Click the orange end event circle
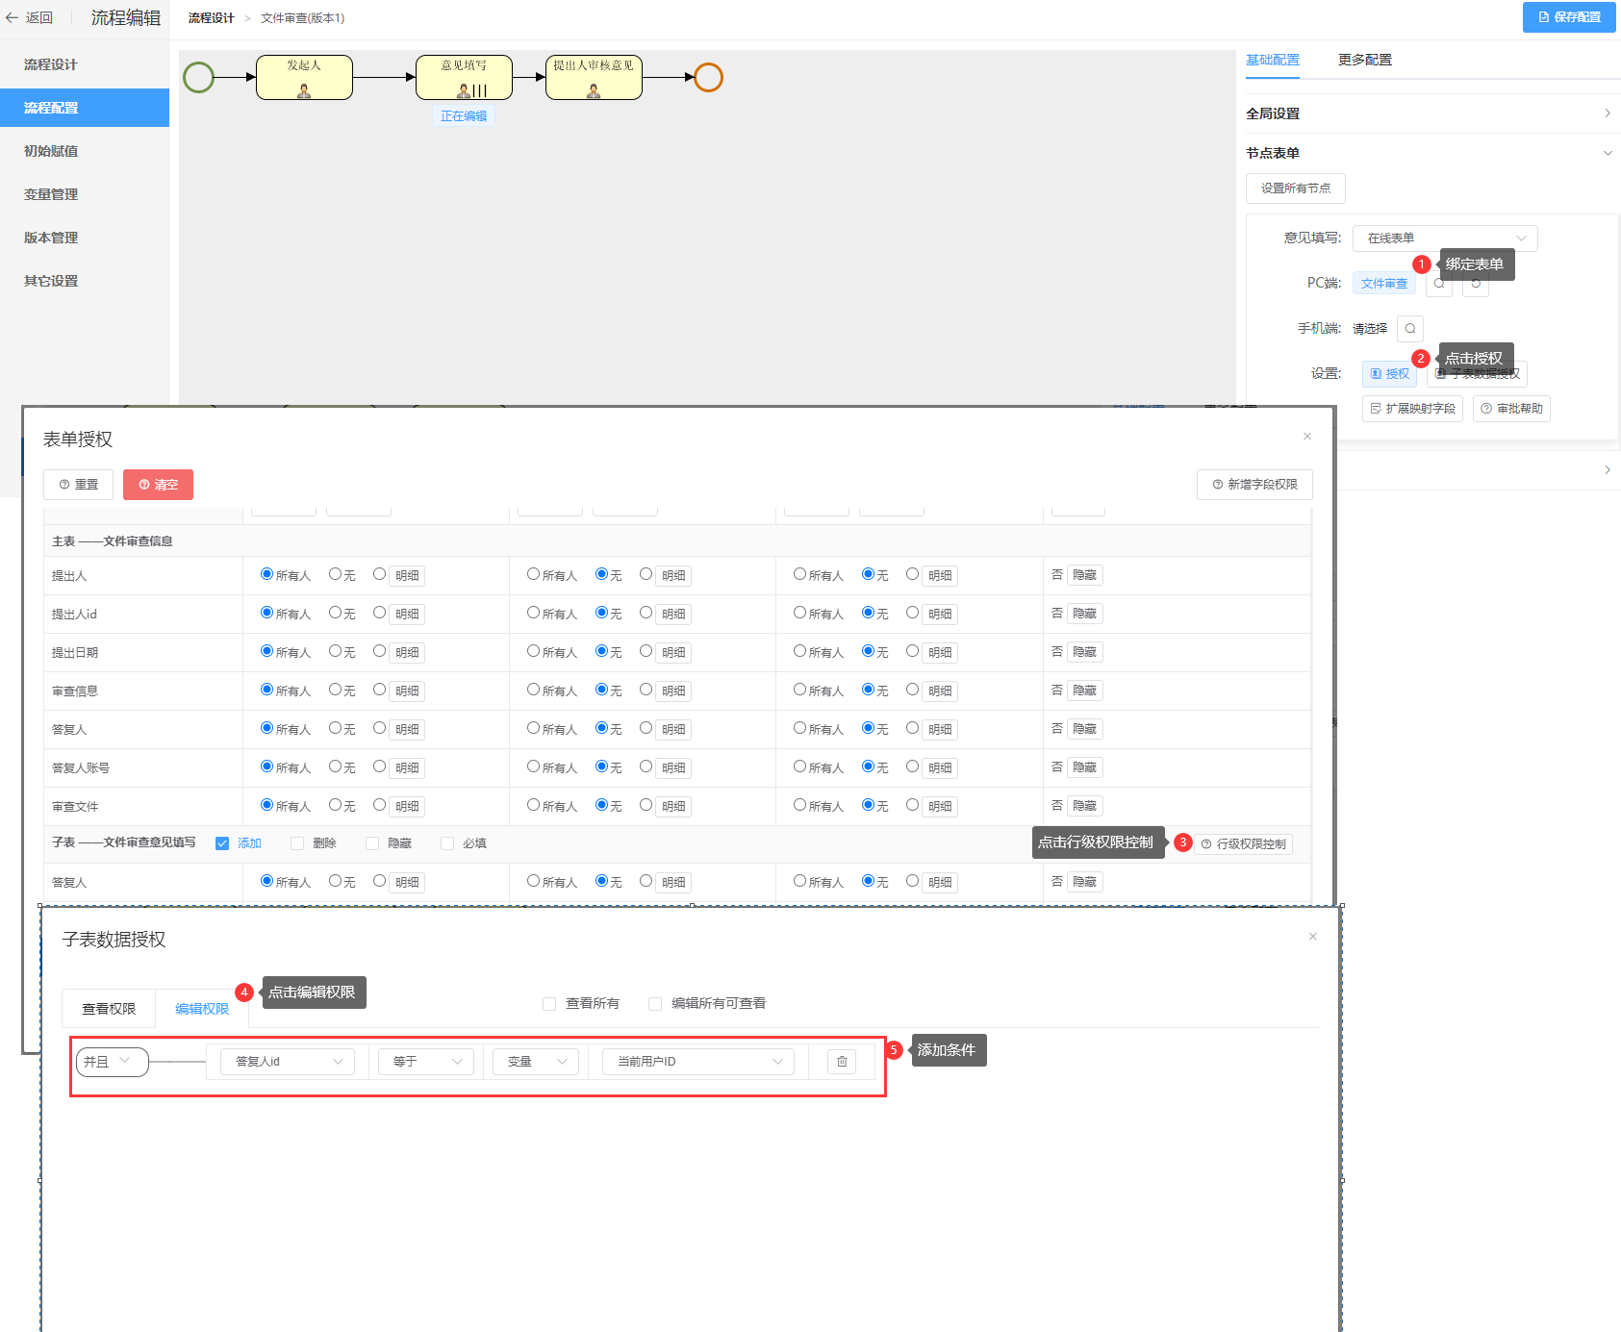The image size is (1621, 1332). (x=708, y=77)
